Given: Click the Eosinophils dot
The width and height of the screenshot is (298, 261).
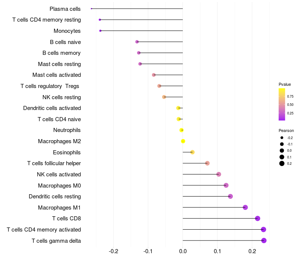Looking at the screenshot, I should [x=192, y=152].
